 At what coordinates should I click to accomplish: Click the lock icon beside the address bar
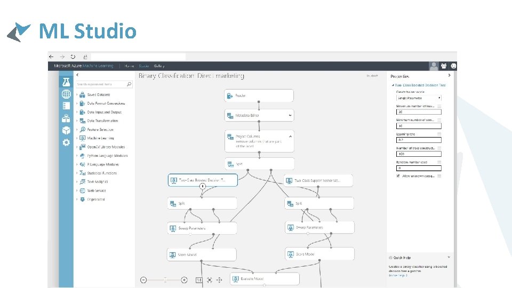point(85,57)
